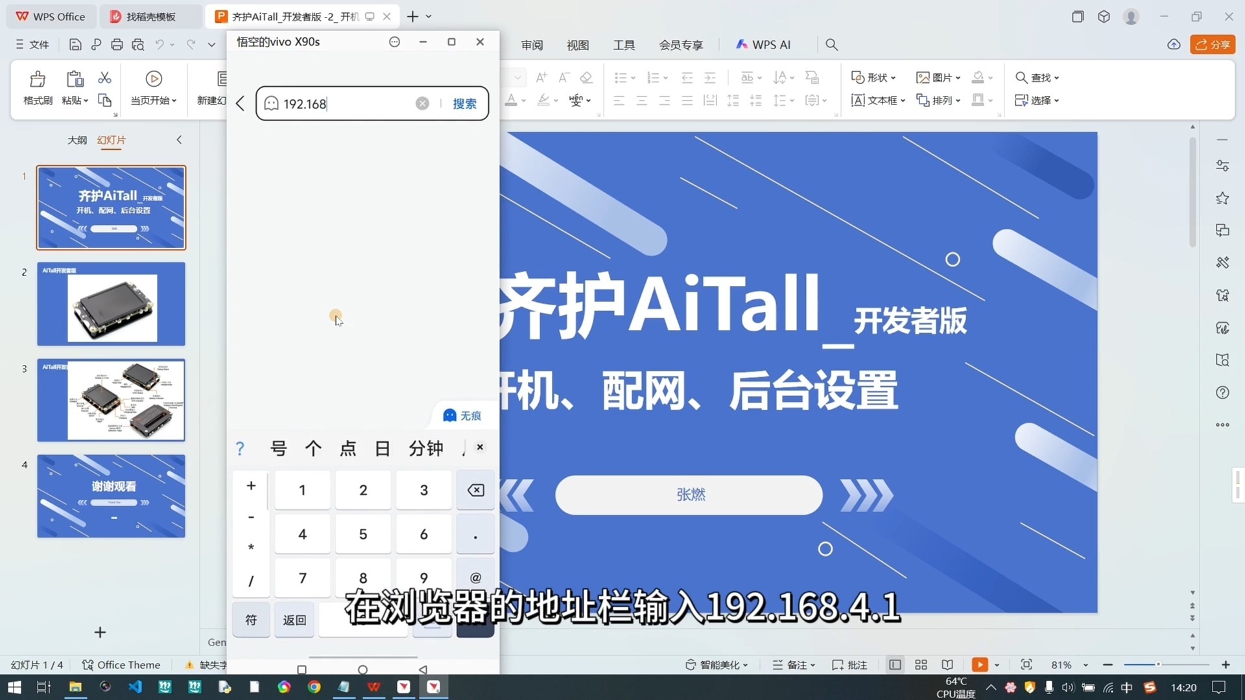Tap the 返回 key on the phone keyboard
This screenshot has width=1245, height=700.
(294, 620)
